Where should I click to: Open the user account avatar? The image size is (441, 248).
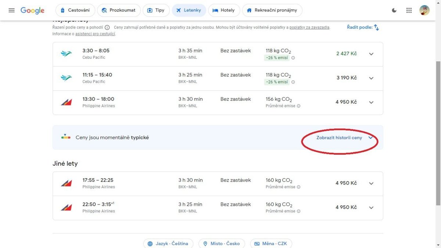(424, 10)
